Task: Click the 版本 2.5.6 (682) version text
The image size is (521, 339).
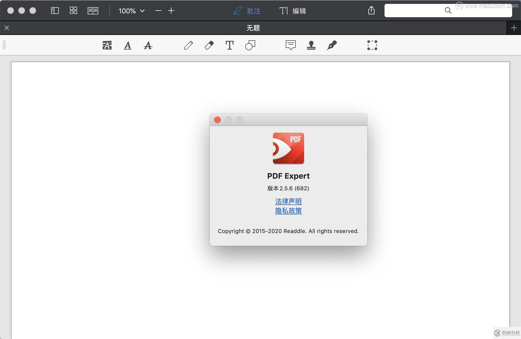Action: (288, 188)
